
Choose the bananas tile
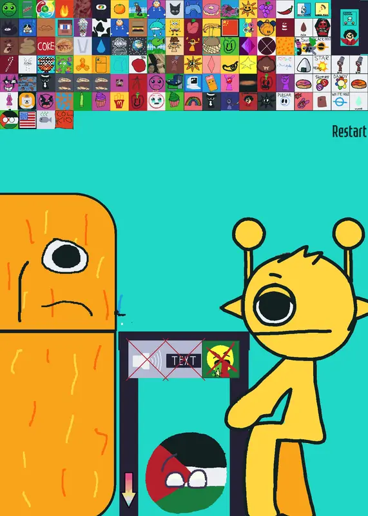211,28
